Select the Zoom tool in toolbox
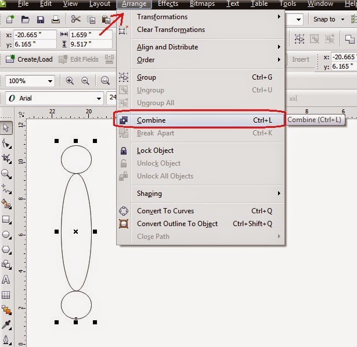This screenshot has height=347, width=357. click(6, 174)
